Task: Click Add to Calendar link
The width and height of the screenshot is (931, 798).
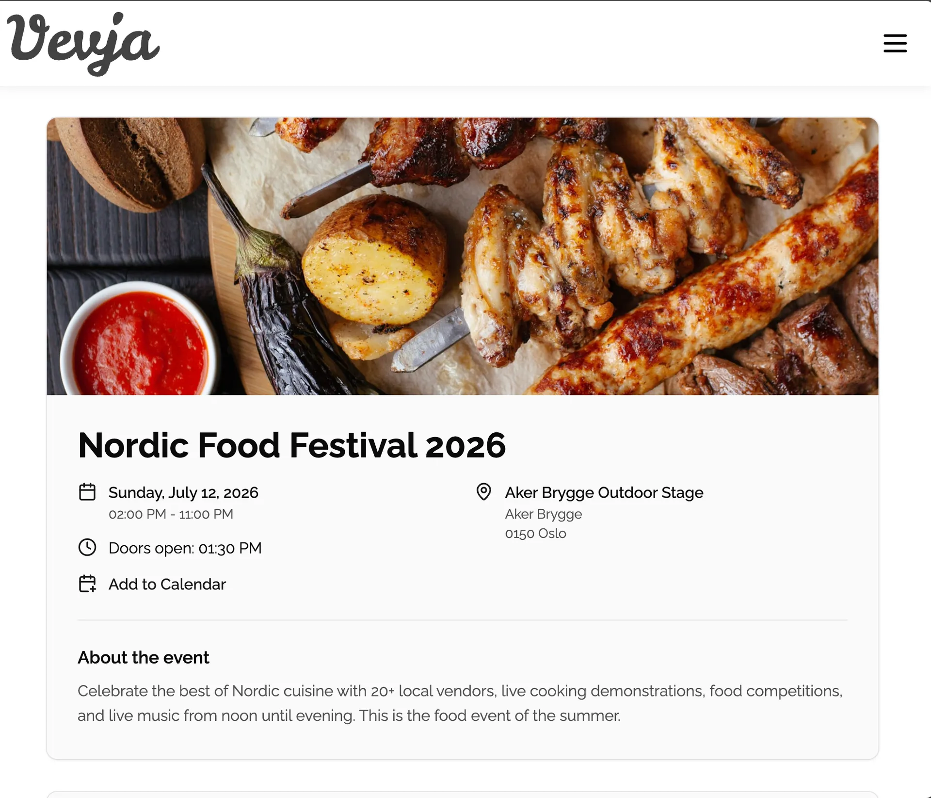Action: click(x=167, y=584)
